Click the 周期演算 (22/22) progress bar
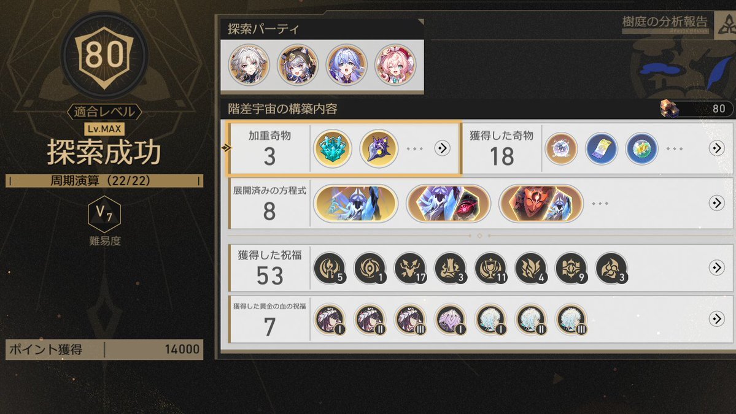736x414 pixels. click(104, 181)
